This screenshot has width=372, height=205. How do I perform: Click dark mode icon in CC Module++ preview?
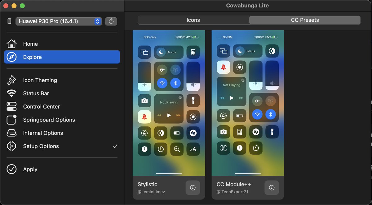click(272, 51)
